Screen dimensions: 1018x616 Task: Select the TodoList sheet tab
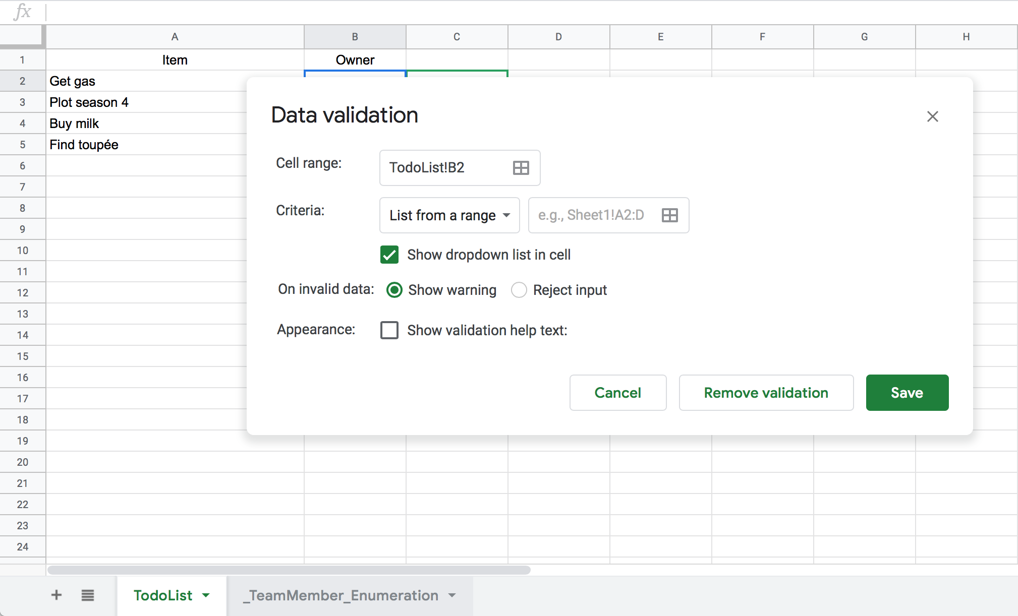(162, 595)
